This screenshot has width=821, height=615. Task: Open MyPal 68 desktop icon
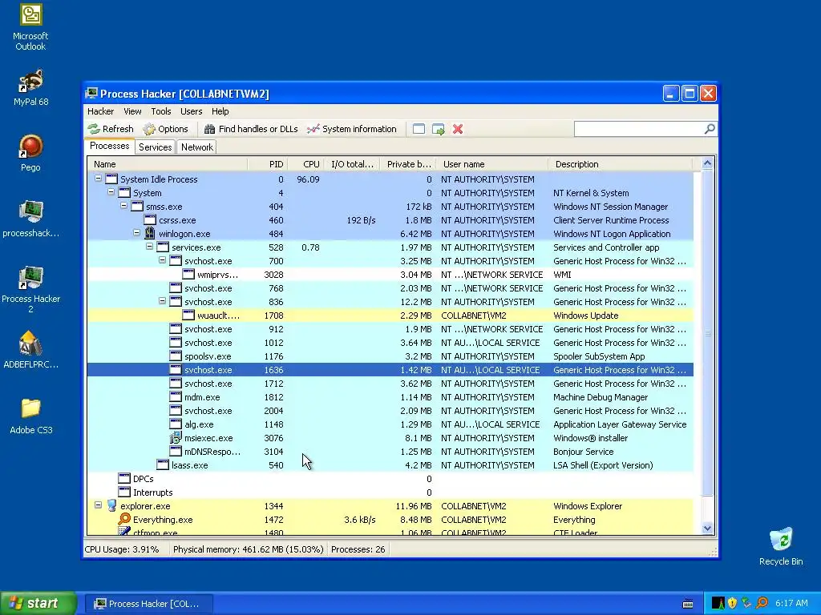point(30,88)
